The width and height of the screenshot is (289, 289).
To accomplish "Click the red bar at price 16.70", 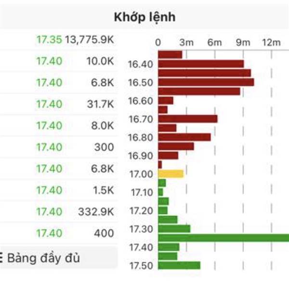I will (187, 118).
